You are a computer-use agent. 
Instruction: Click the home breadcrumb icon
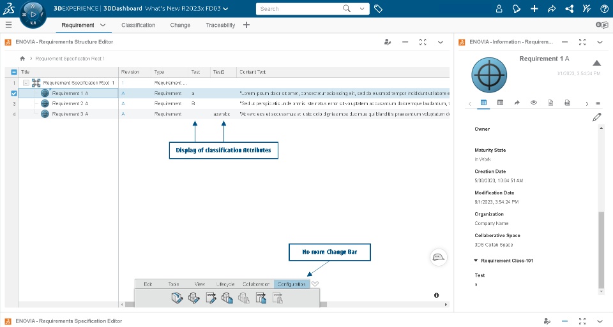pos(22,59)
